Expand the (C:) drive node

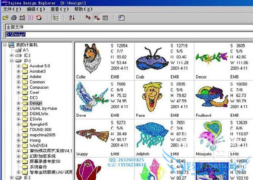coord(11,56)
